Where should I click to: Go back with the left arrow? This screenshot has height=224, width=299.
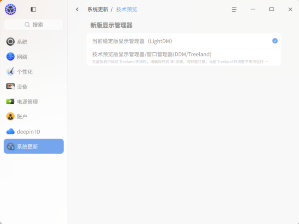coord(77,9)
